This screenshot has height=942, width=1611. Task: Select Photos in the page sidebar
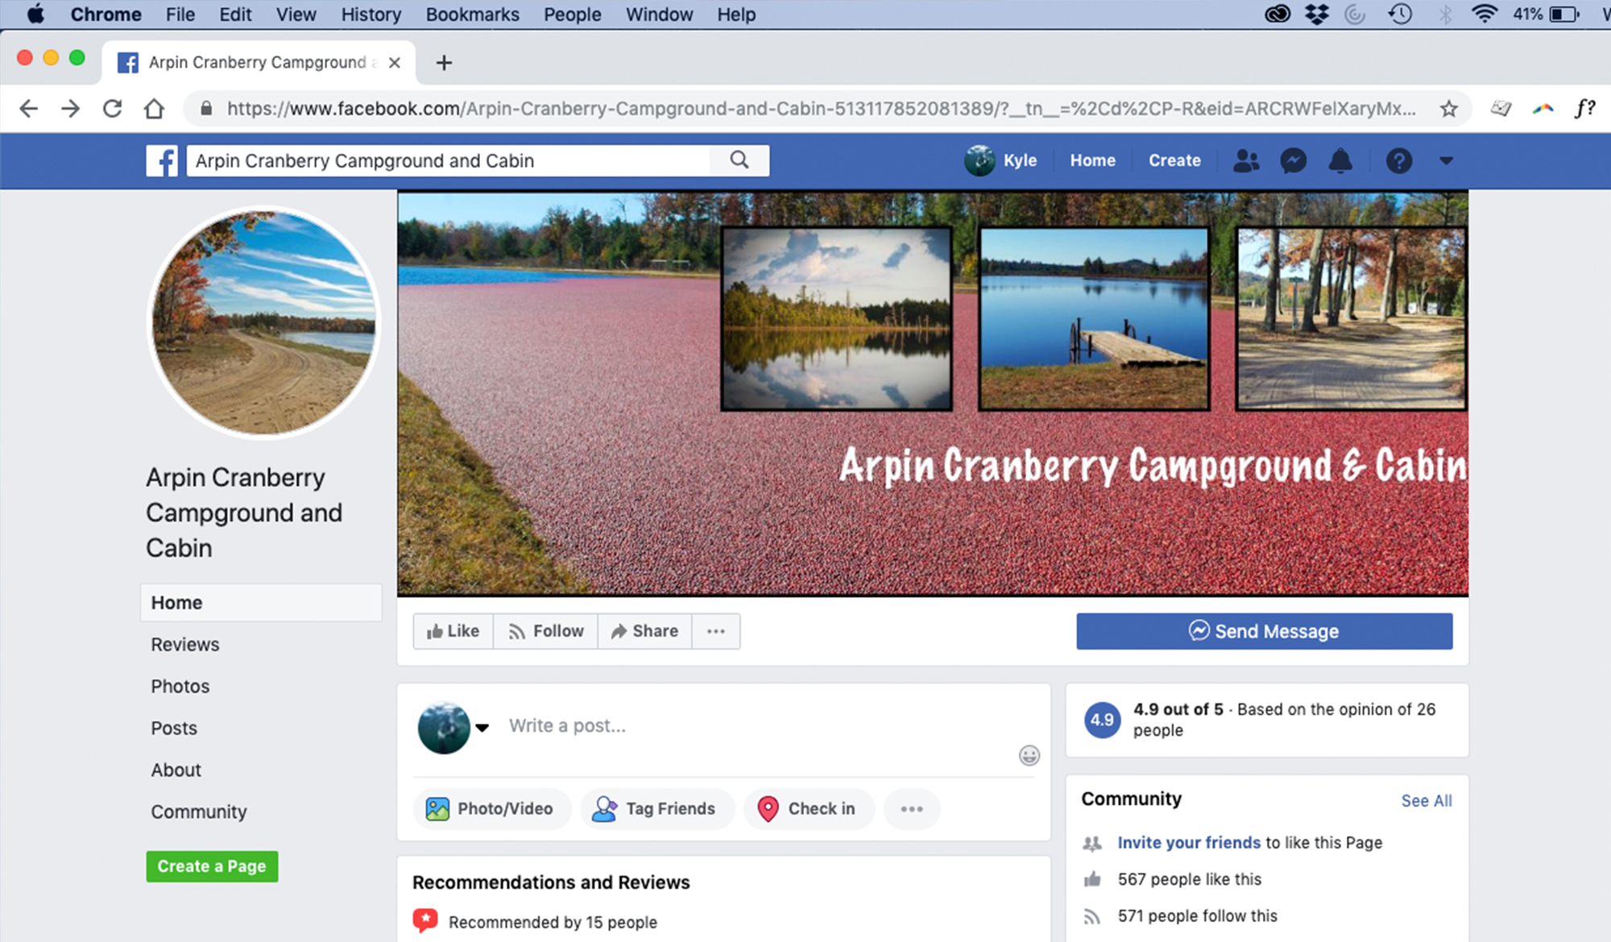point(180,687)
